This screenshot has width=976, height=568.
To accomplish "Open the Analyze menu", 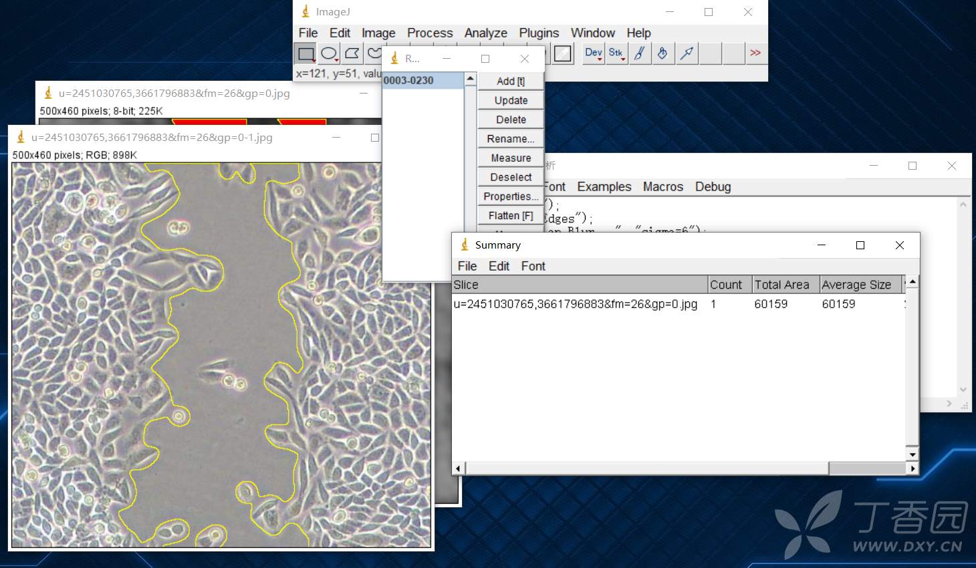I will [x=486, y=33].
